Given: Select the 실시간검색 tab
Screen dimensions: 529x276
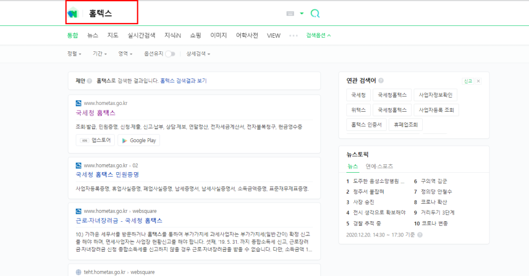Looking at the screenshot, I should coord(141,36).
